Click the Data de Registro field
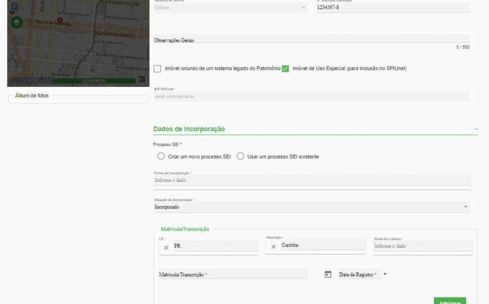The image size is (489, 304). 361,274
